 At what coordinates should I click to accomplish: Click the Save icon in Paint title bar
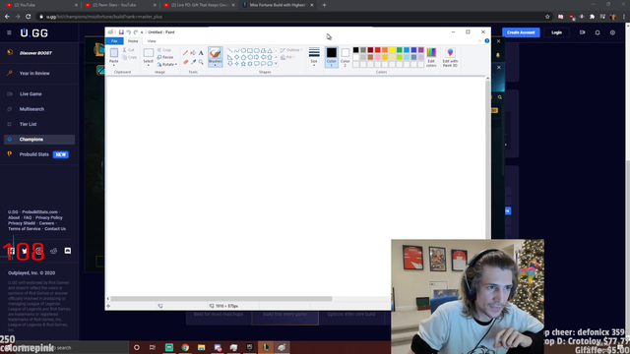121,32
